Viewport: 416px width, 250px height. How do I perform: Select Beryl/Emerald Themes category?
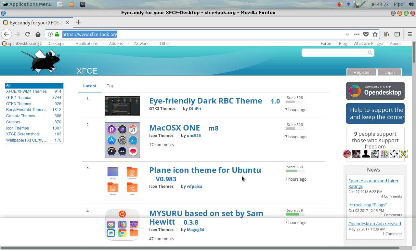(34, 110)
